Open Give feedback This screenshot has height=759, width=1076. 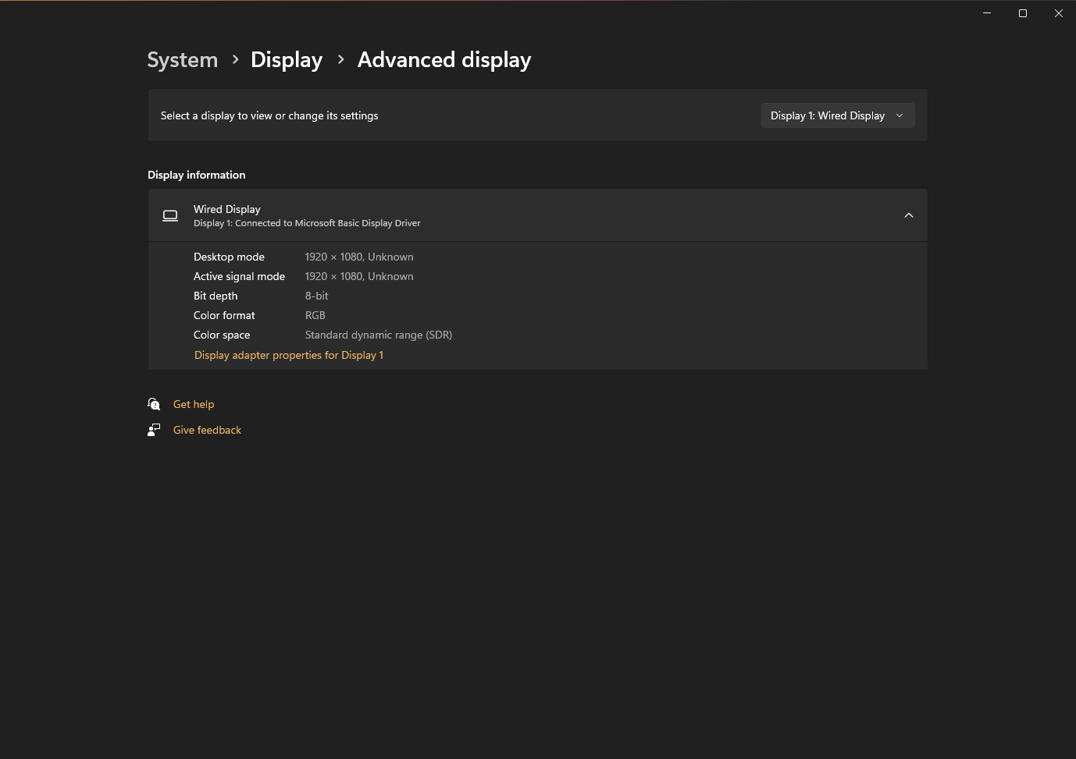point(207,429)
